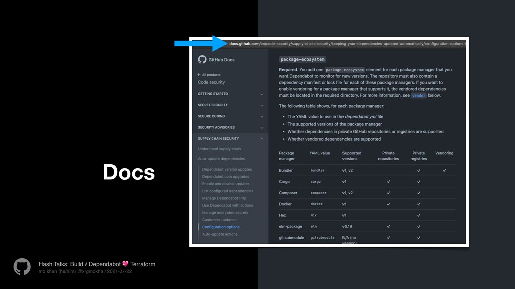Click the YAML value column header
Viewport: 515px width, 289px height.
[319, 153]
